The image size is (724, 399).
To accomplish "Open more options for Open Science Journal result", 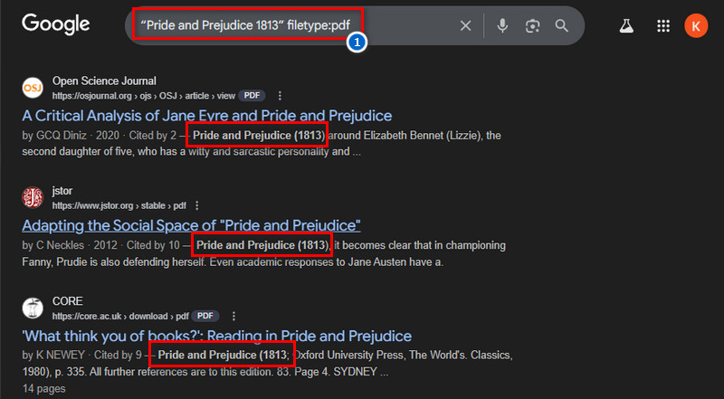I will tap(280, 95).
